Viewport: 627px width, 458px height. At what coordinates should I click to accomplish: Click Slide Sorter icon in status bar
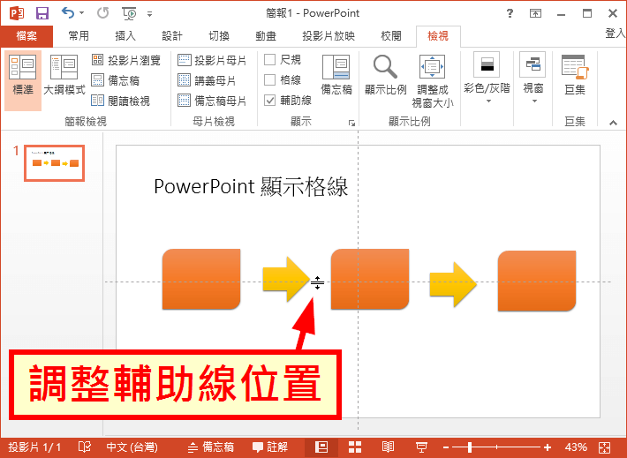click(355, 447)
